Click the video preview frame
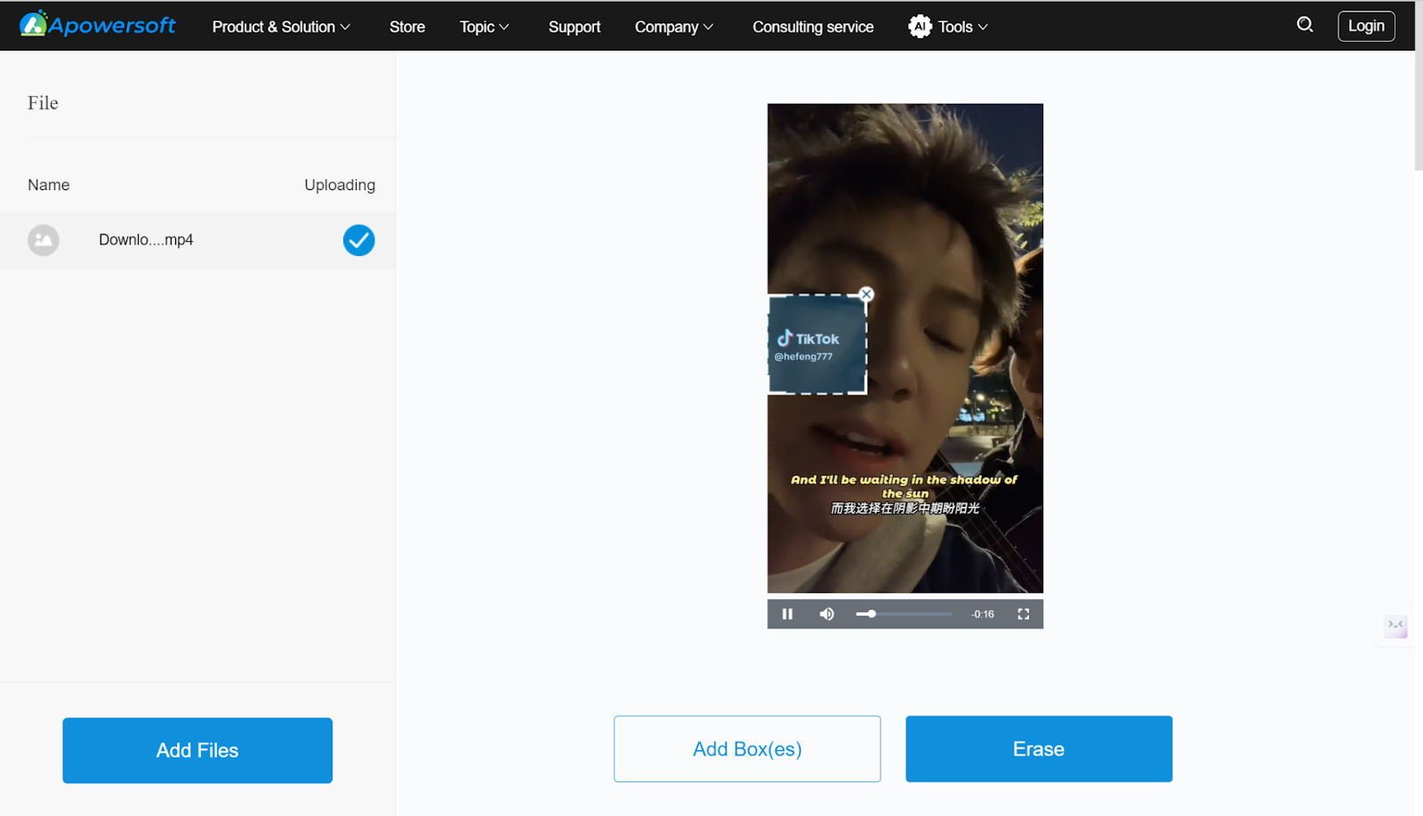Viewport: 1423px width, 816px height. tap(905, 348)
